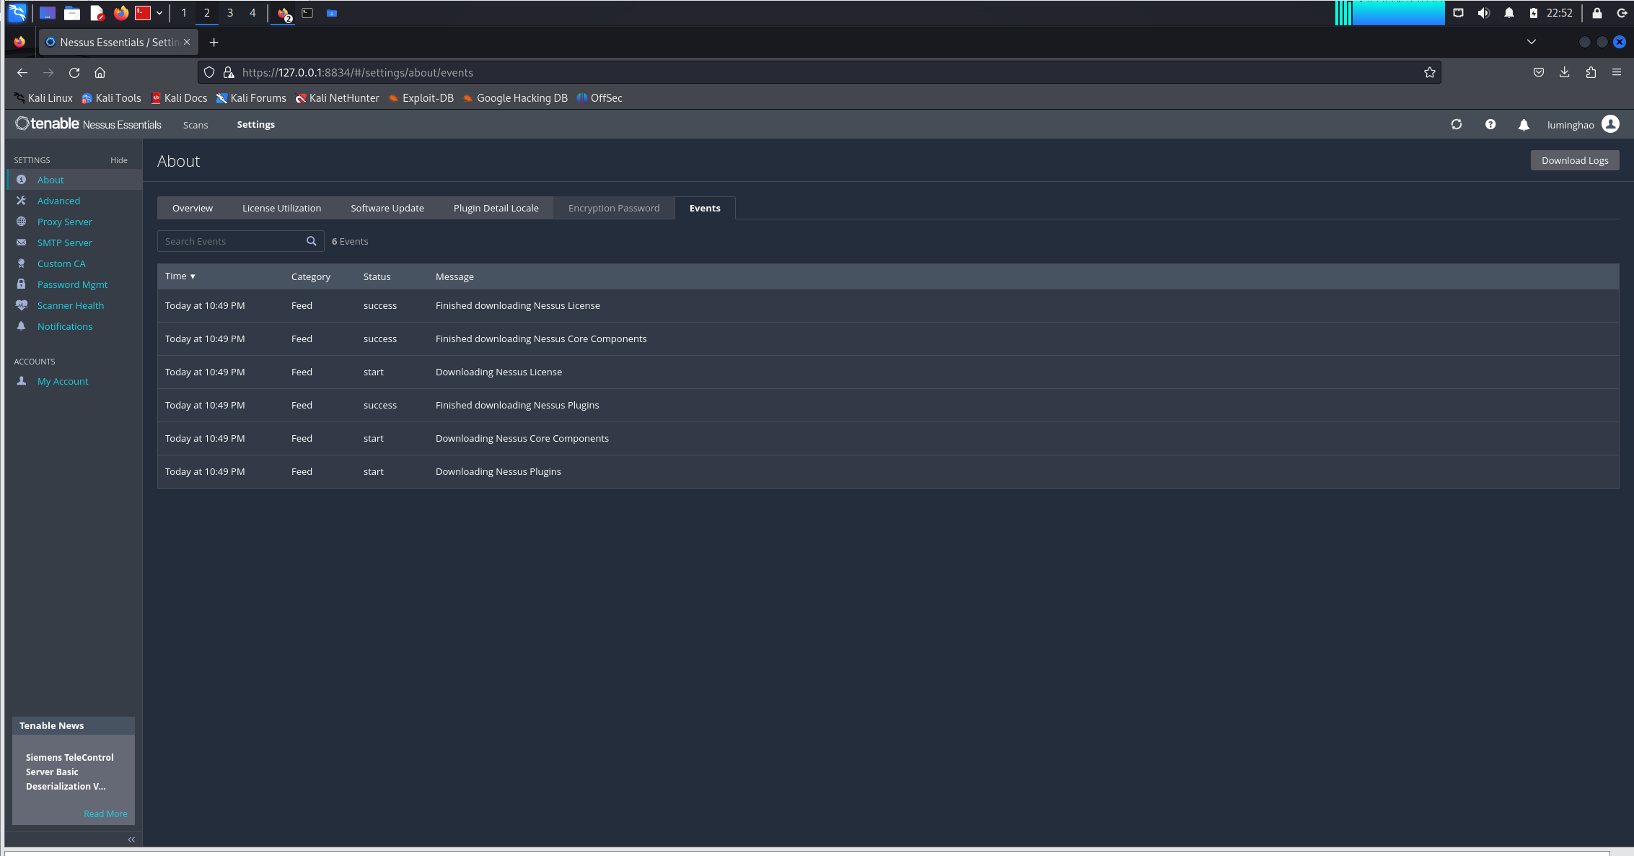This screenshot has height=856, width=1634.
Task: Open Kali panel launcher dropdown arrow
Action: click(159, 13)
